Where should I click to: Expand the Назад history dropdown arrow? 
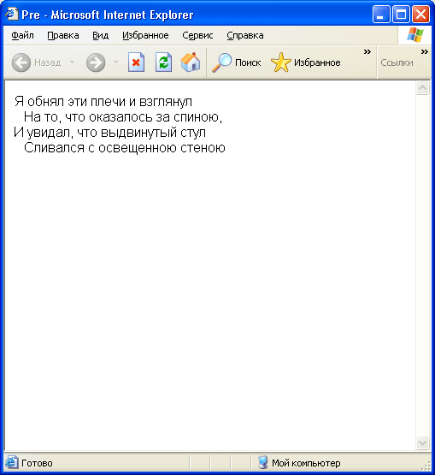[72, 62]
